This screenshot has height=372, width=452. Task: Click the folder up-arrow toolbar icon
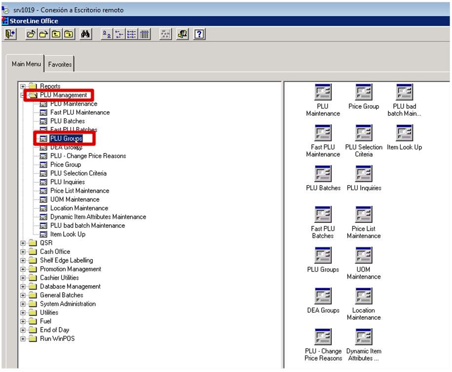[56, 34]
